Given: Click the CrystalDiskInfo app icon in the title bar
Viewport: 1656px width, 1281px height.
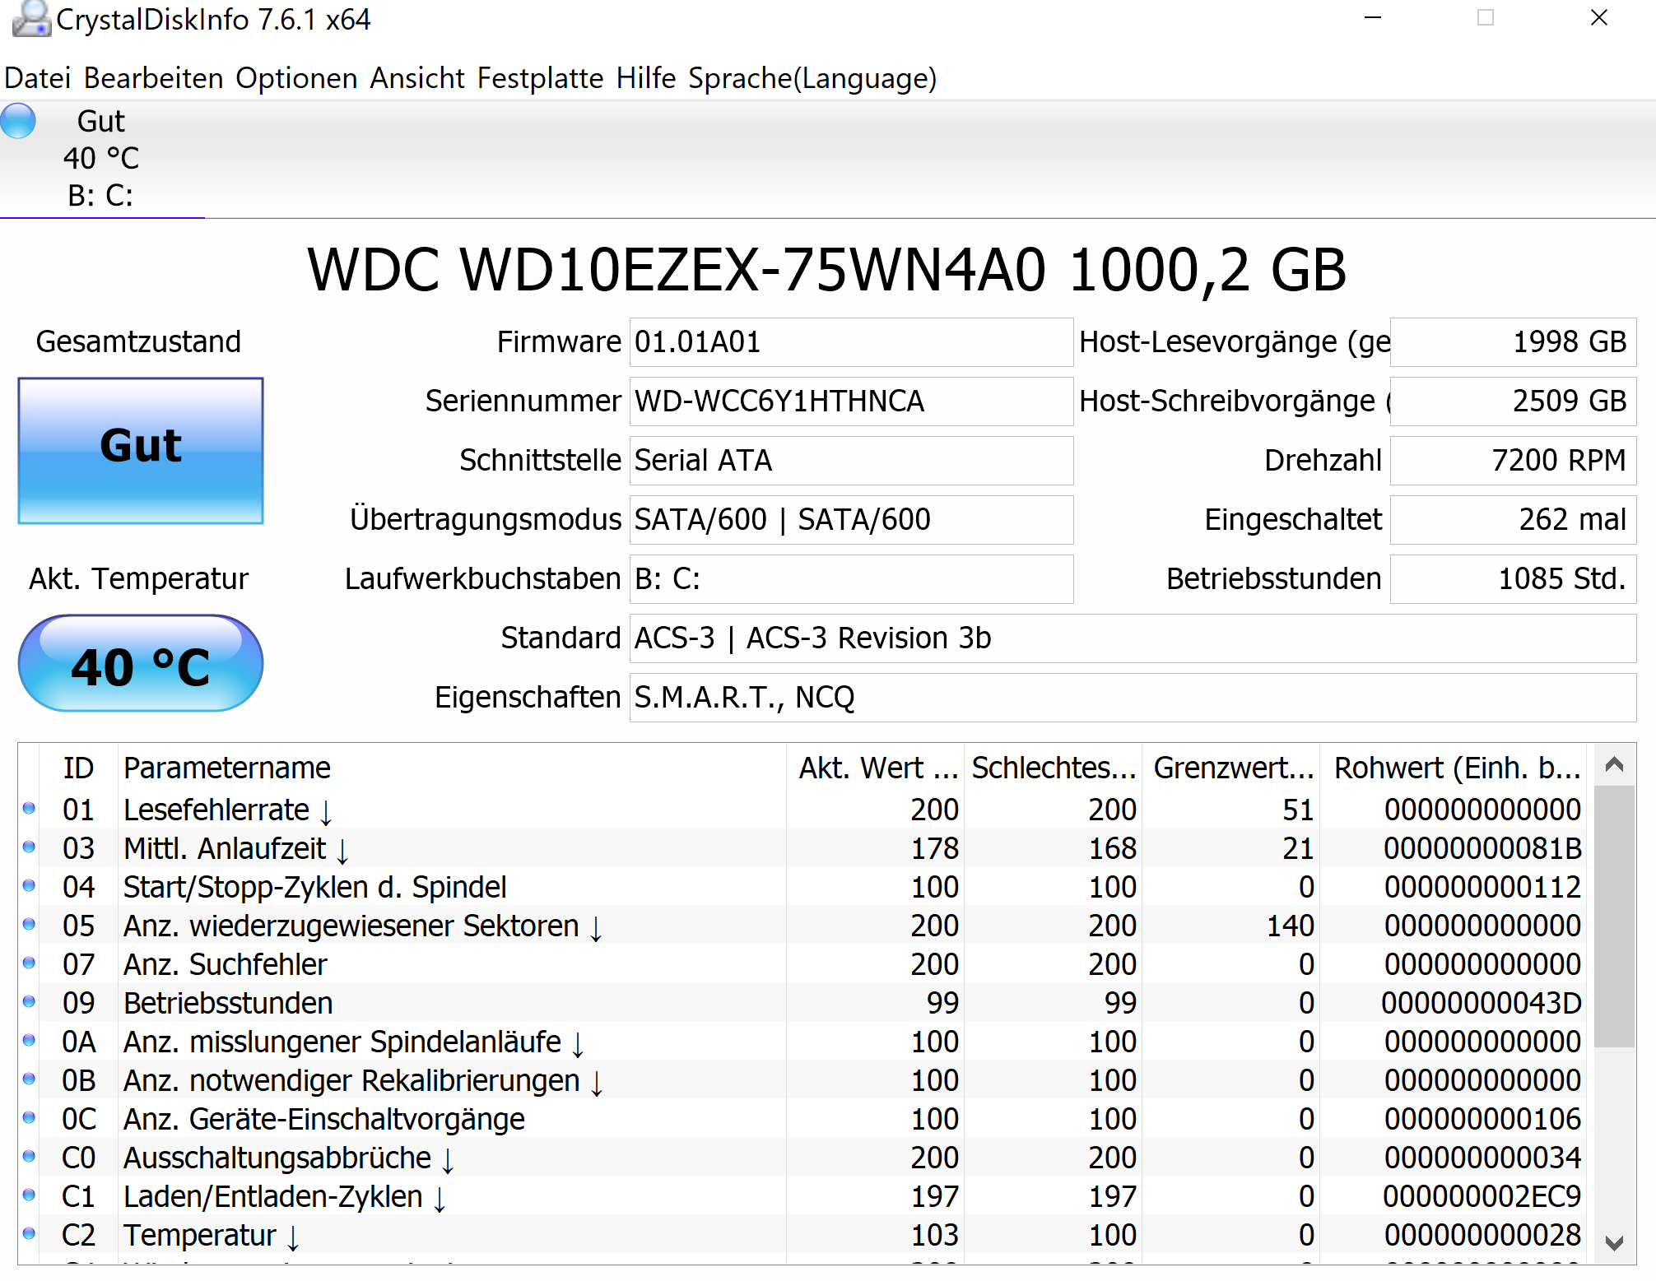Looking at the screenshot, I should [x=30, y=18].
